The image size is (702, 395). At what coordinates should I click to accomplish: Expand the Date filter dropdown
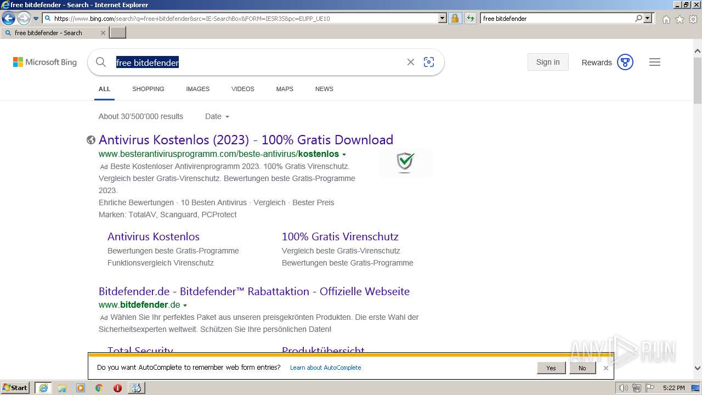[x=217, y=116]
